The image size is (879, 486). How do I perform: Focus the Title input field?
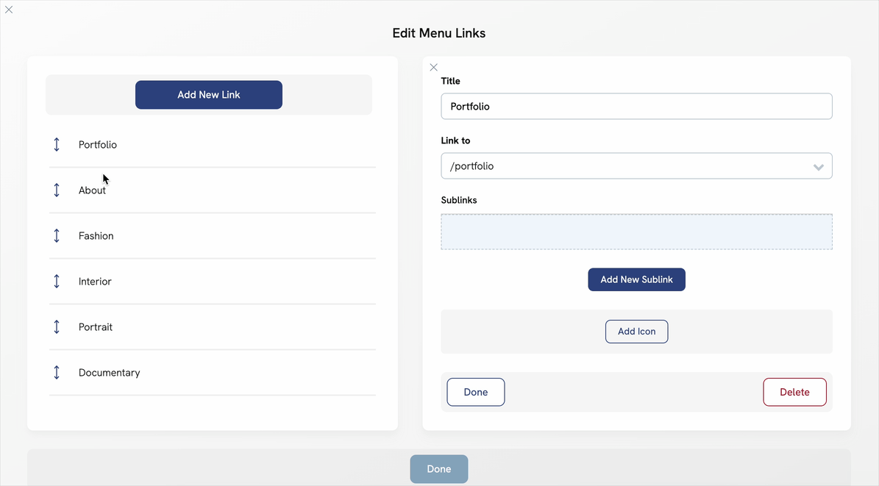pyautogui.click(x=636, y=107)
